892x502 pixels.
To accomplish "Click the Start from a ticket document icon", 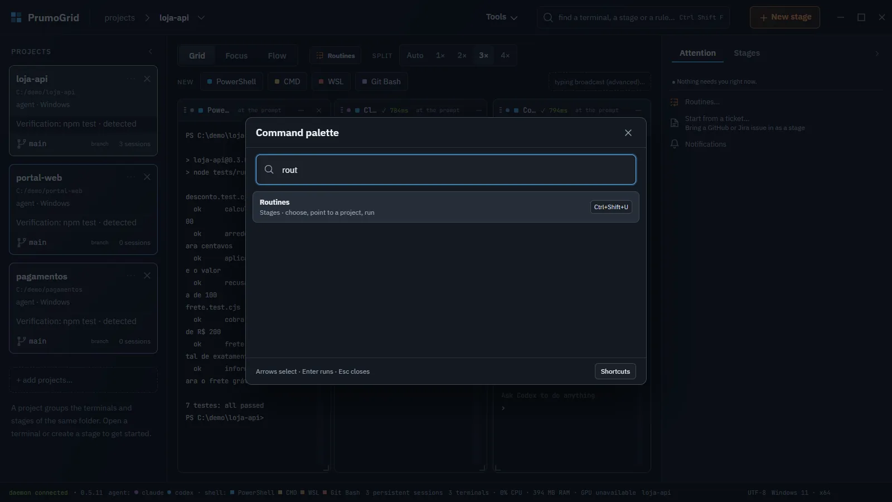I will pyautogui.click(x=675, y=123).
